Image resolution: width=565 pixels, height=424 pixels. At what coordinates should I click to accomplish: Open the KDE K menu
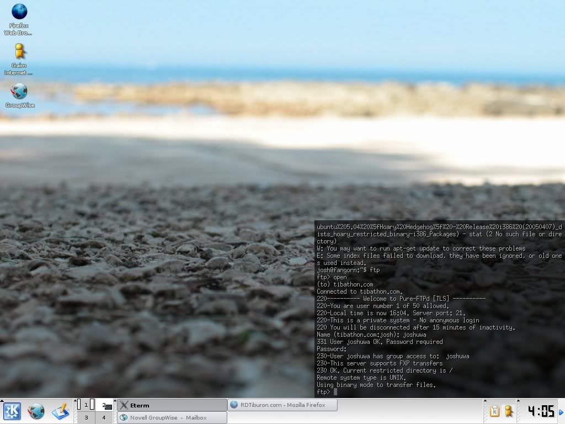12,411
